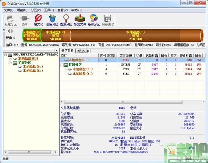Click left tree horizontal scrollbar thumb
Screen dimensions: 208x163
[29, 152]
